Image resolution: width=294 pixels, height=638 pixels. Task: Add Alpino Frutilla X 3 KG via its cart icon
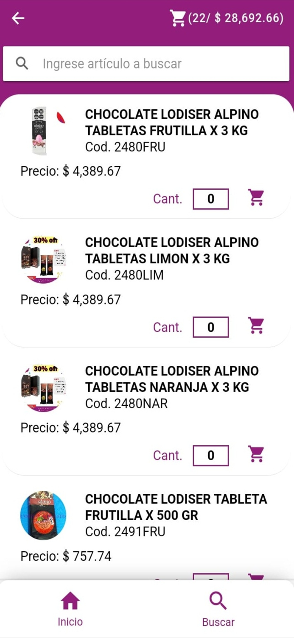pyautogui.click(x=256, y=198)
